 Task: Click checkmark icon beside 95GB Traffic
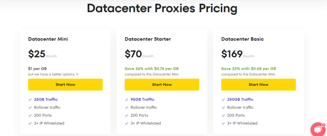coord(126,99)
